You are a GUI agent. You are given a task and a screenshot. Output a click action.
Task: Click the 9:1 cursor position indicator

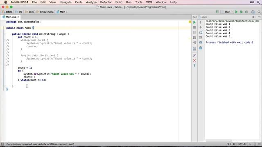pos(229,144)
